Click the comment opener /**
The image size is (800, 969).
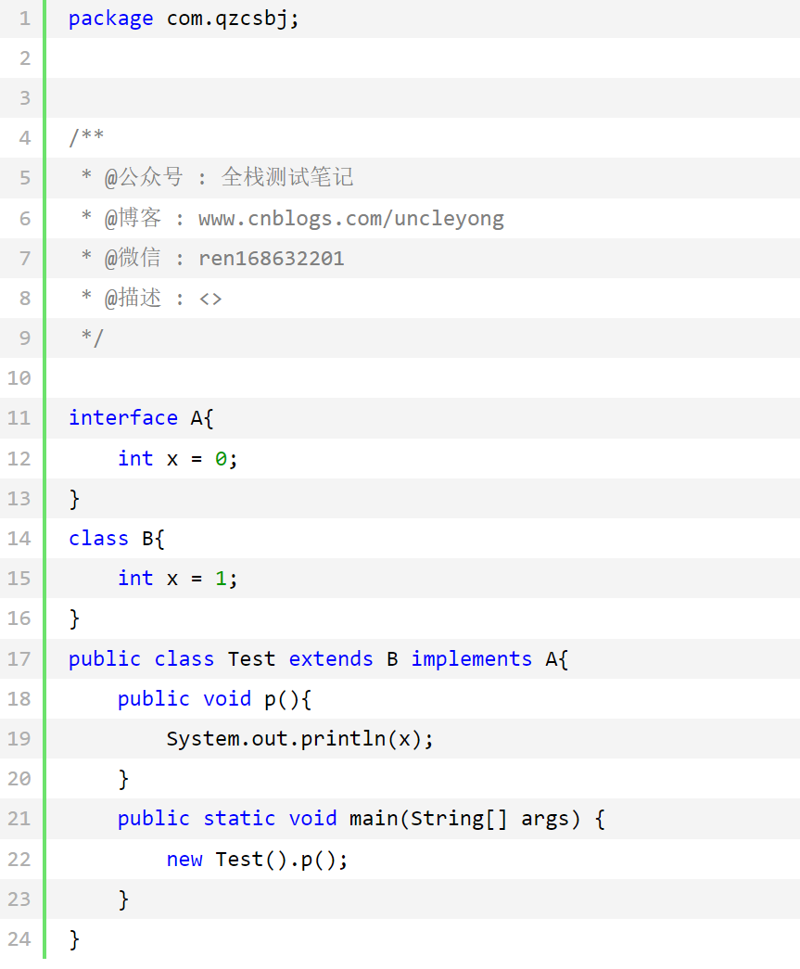pos(86,137)
